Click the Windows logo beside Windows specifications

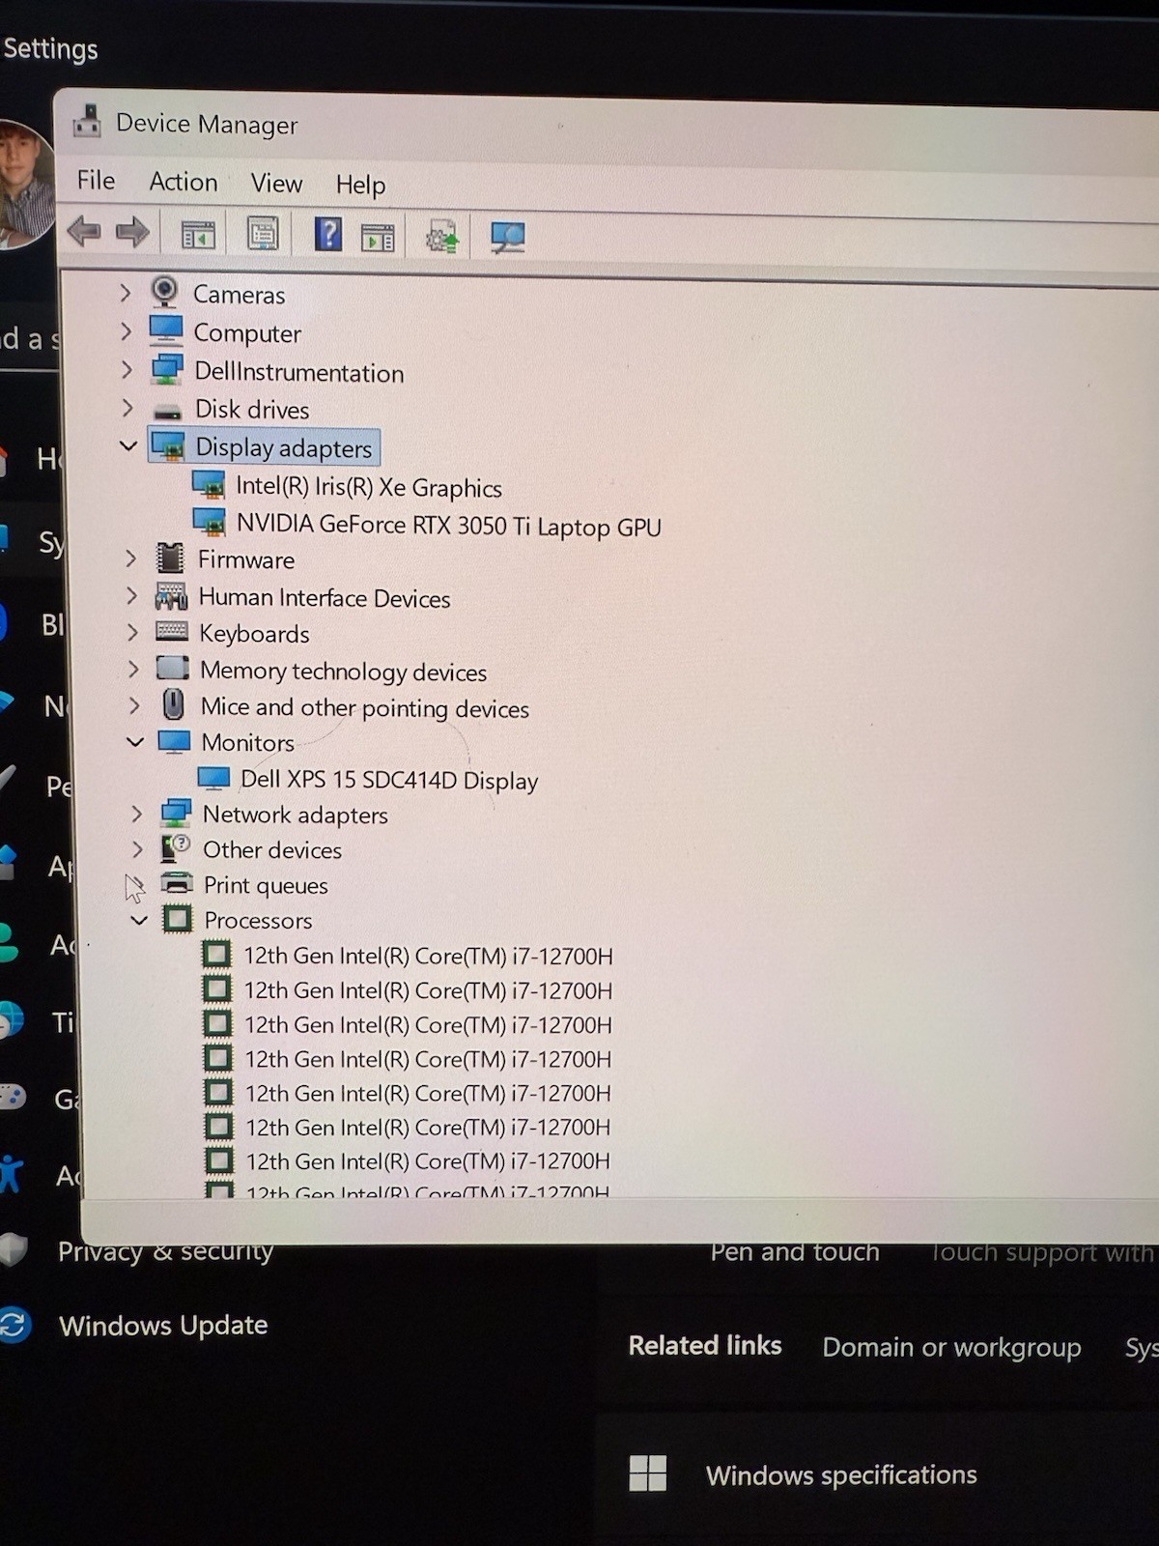coord(647,1474)
